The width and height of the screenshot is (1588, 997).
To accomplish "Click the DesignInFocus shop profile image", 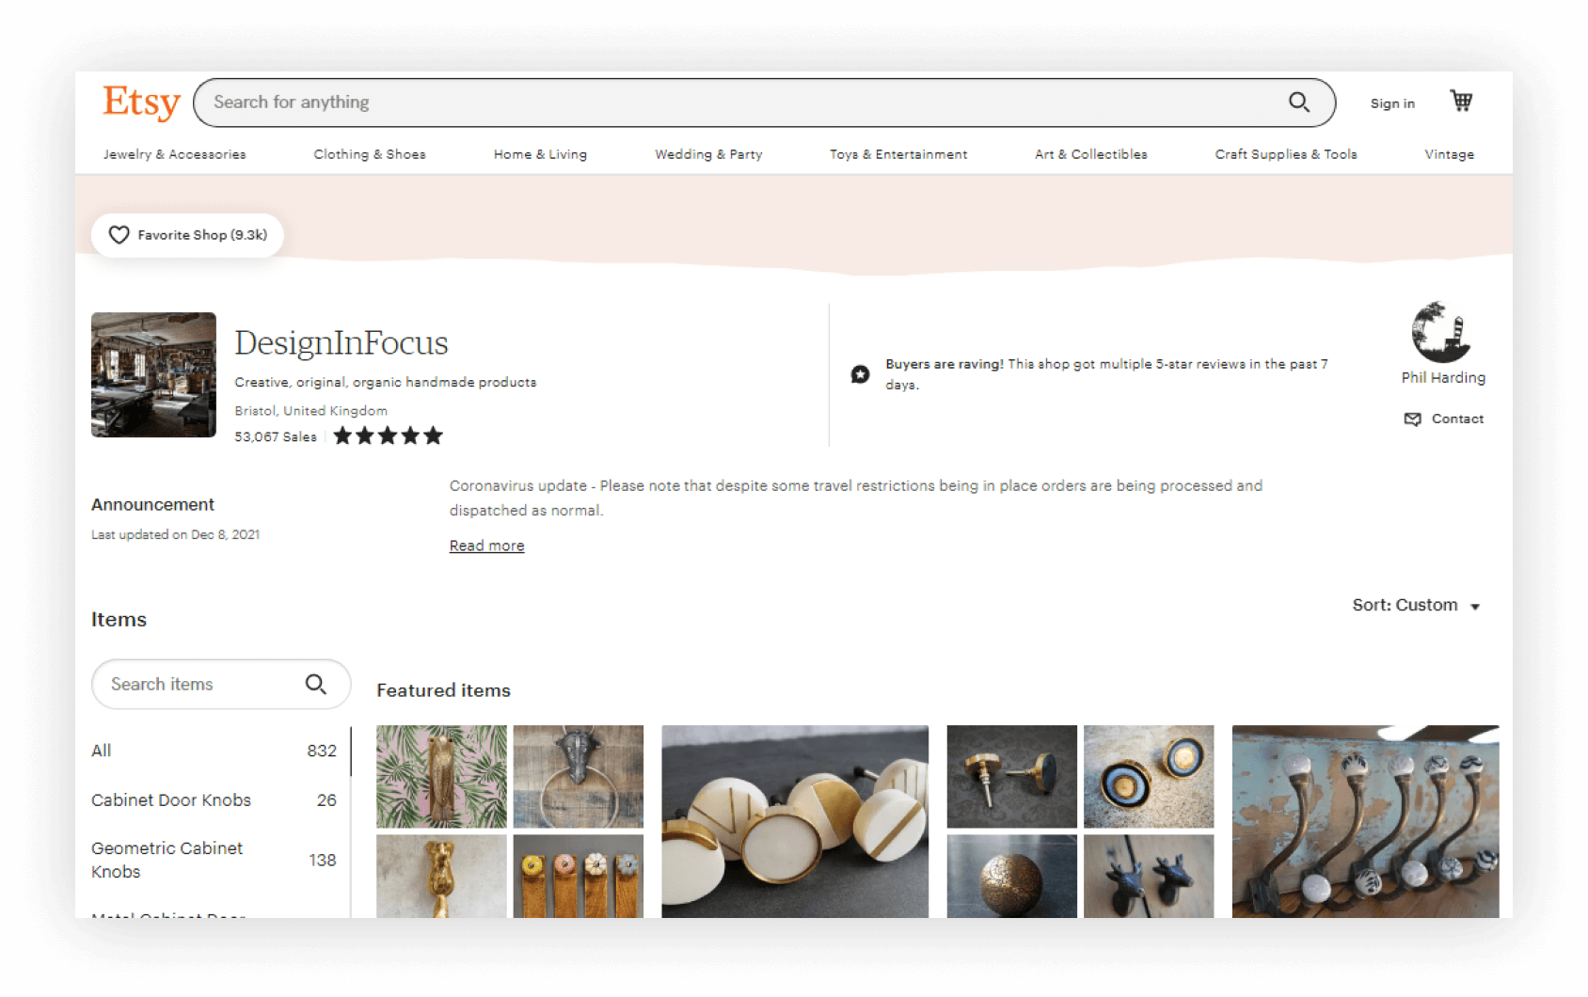I will [153, 374].
